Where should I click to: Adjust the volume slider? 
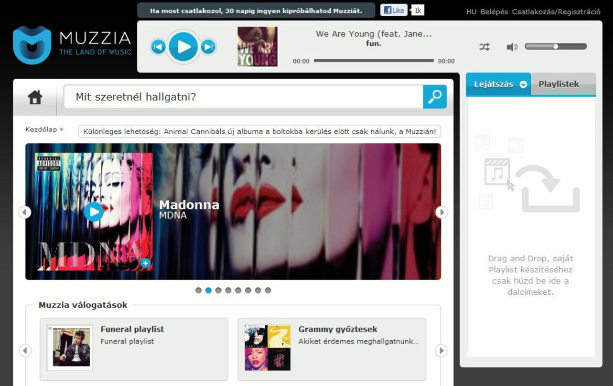tap(556, 46)
